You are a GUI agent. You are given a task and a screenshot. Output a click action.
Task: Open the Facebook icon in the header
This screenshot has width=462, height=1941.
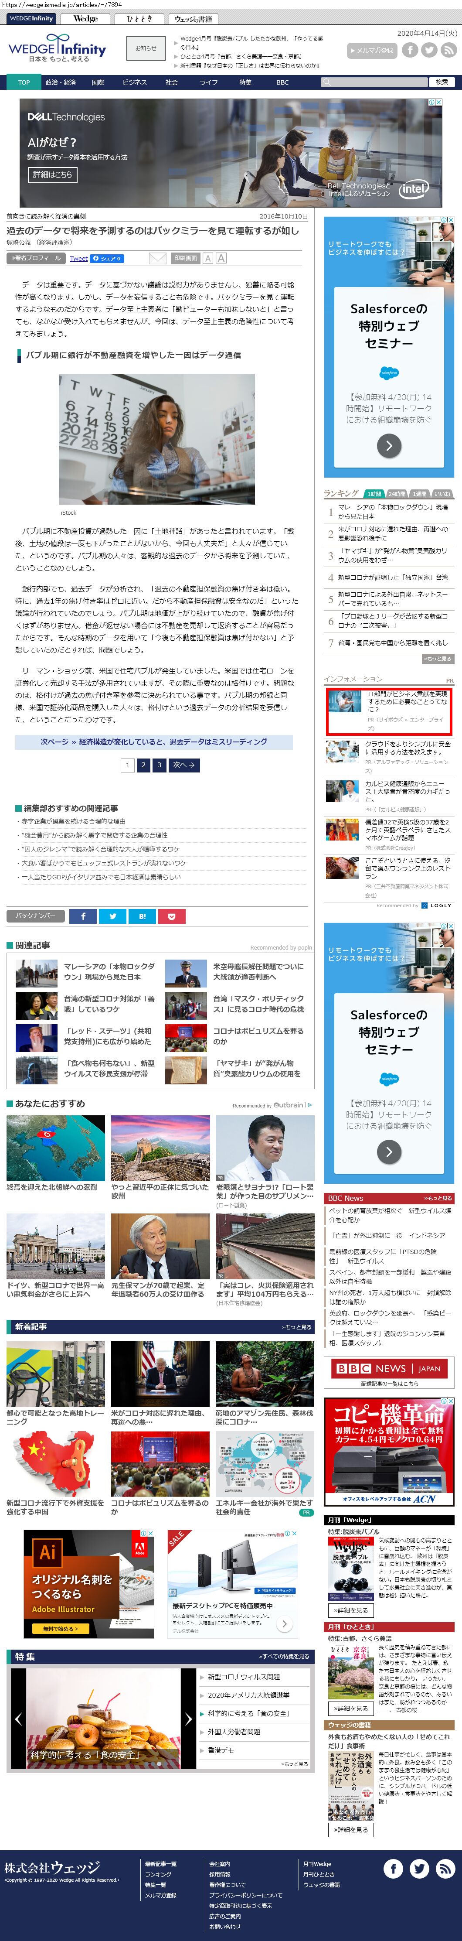pos(409,51)
